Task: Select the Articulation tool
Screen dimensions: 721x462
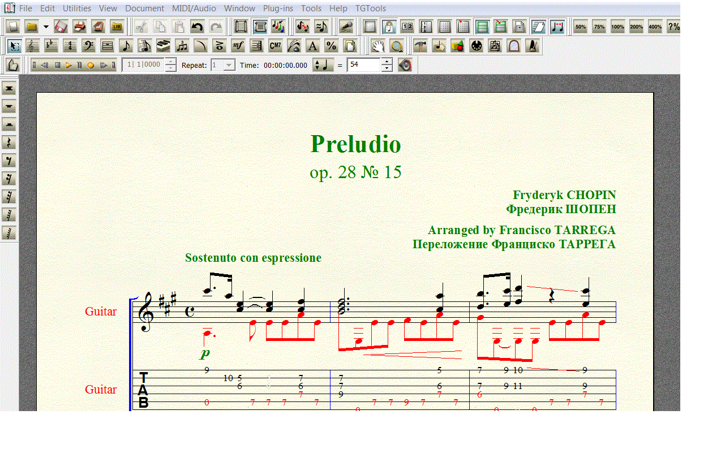Action: [x=219, y=46]
